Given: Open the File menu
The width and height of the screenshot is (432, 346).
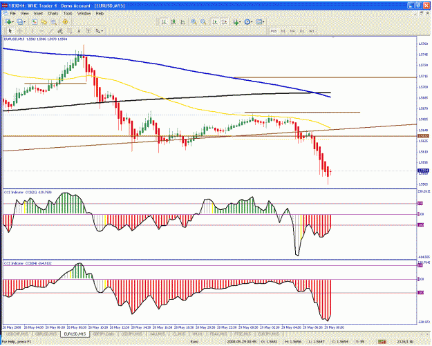Looking at the screenshot, I should [12, 13].
